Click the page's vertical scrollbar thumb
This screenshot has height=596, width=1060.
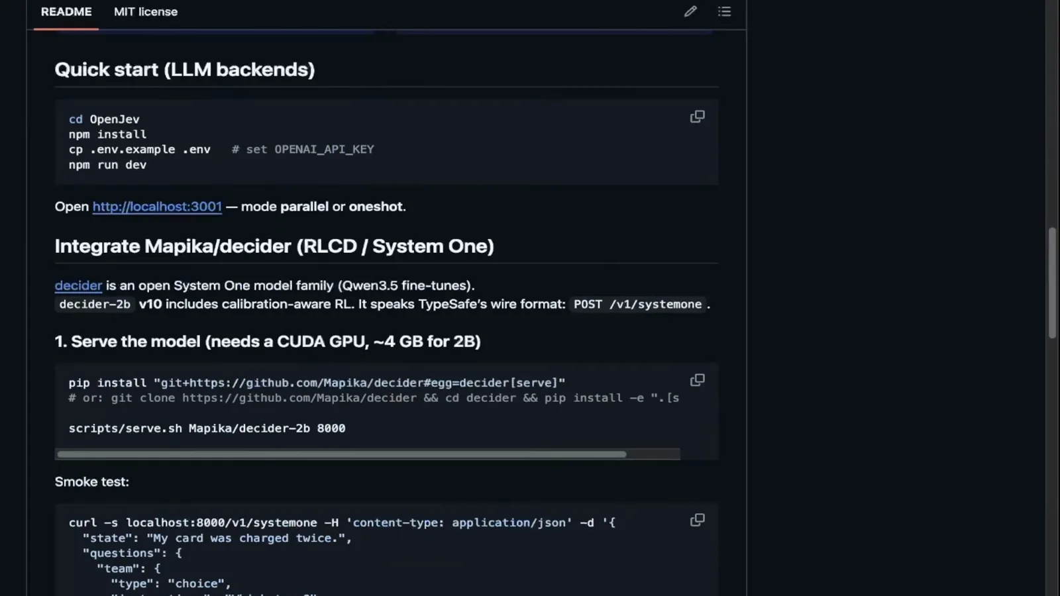click(1052, 283)
